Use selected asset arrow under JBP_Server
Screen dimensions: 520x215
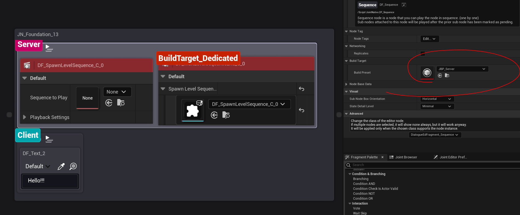pos(440,75)
